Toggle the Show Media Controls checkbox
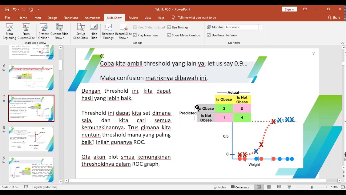This screenshot has height=195, width=346. coord(169,35)
